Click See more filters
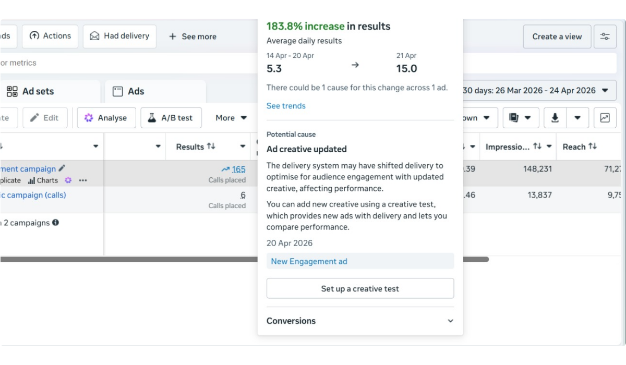Screen dimensions: 626x365 click(x=192, y=36)
